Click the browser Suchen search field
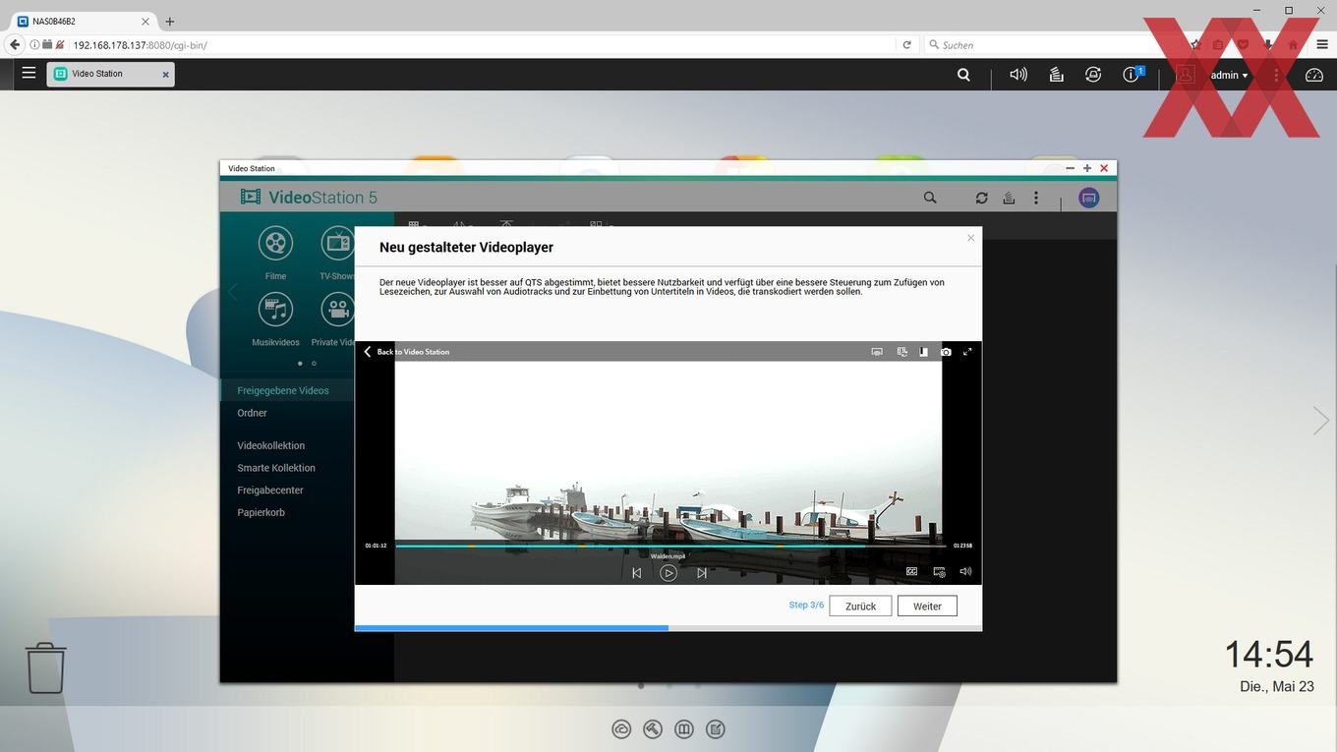The height and width of the screenshot is (752, 1337). [x=1052, y=44]
